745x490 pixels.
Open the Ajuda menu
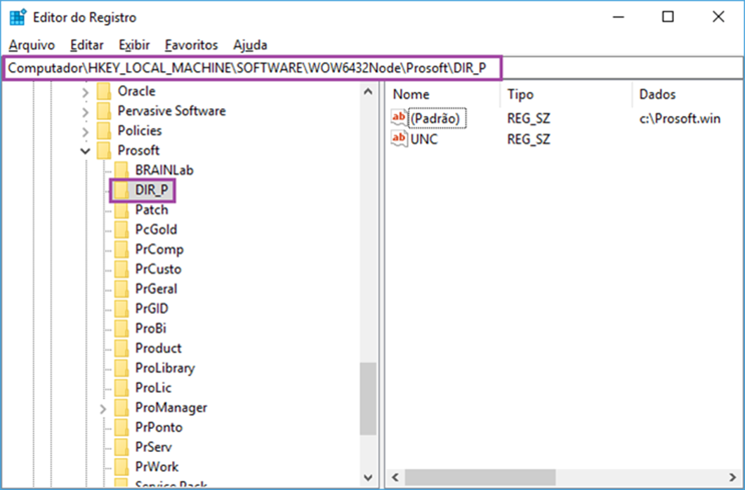pos(251,45)
